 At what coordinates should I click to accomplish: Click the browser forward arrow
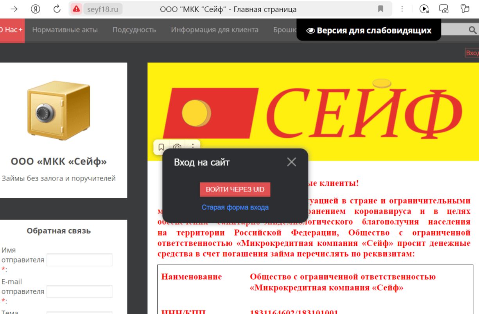click(x=14, y=9)
